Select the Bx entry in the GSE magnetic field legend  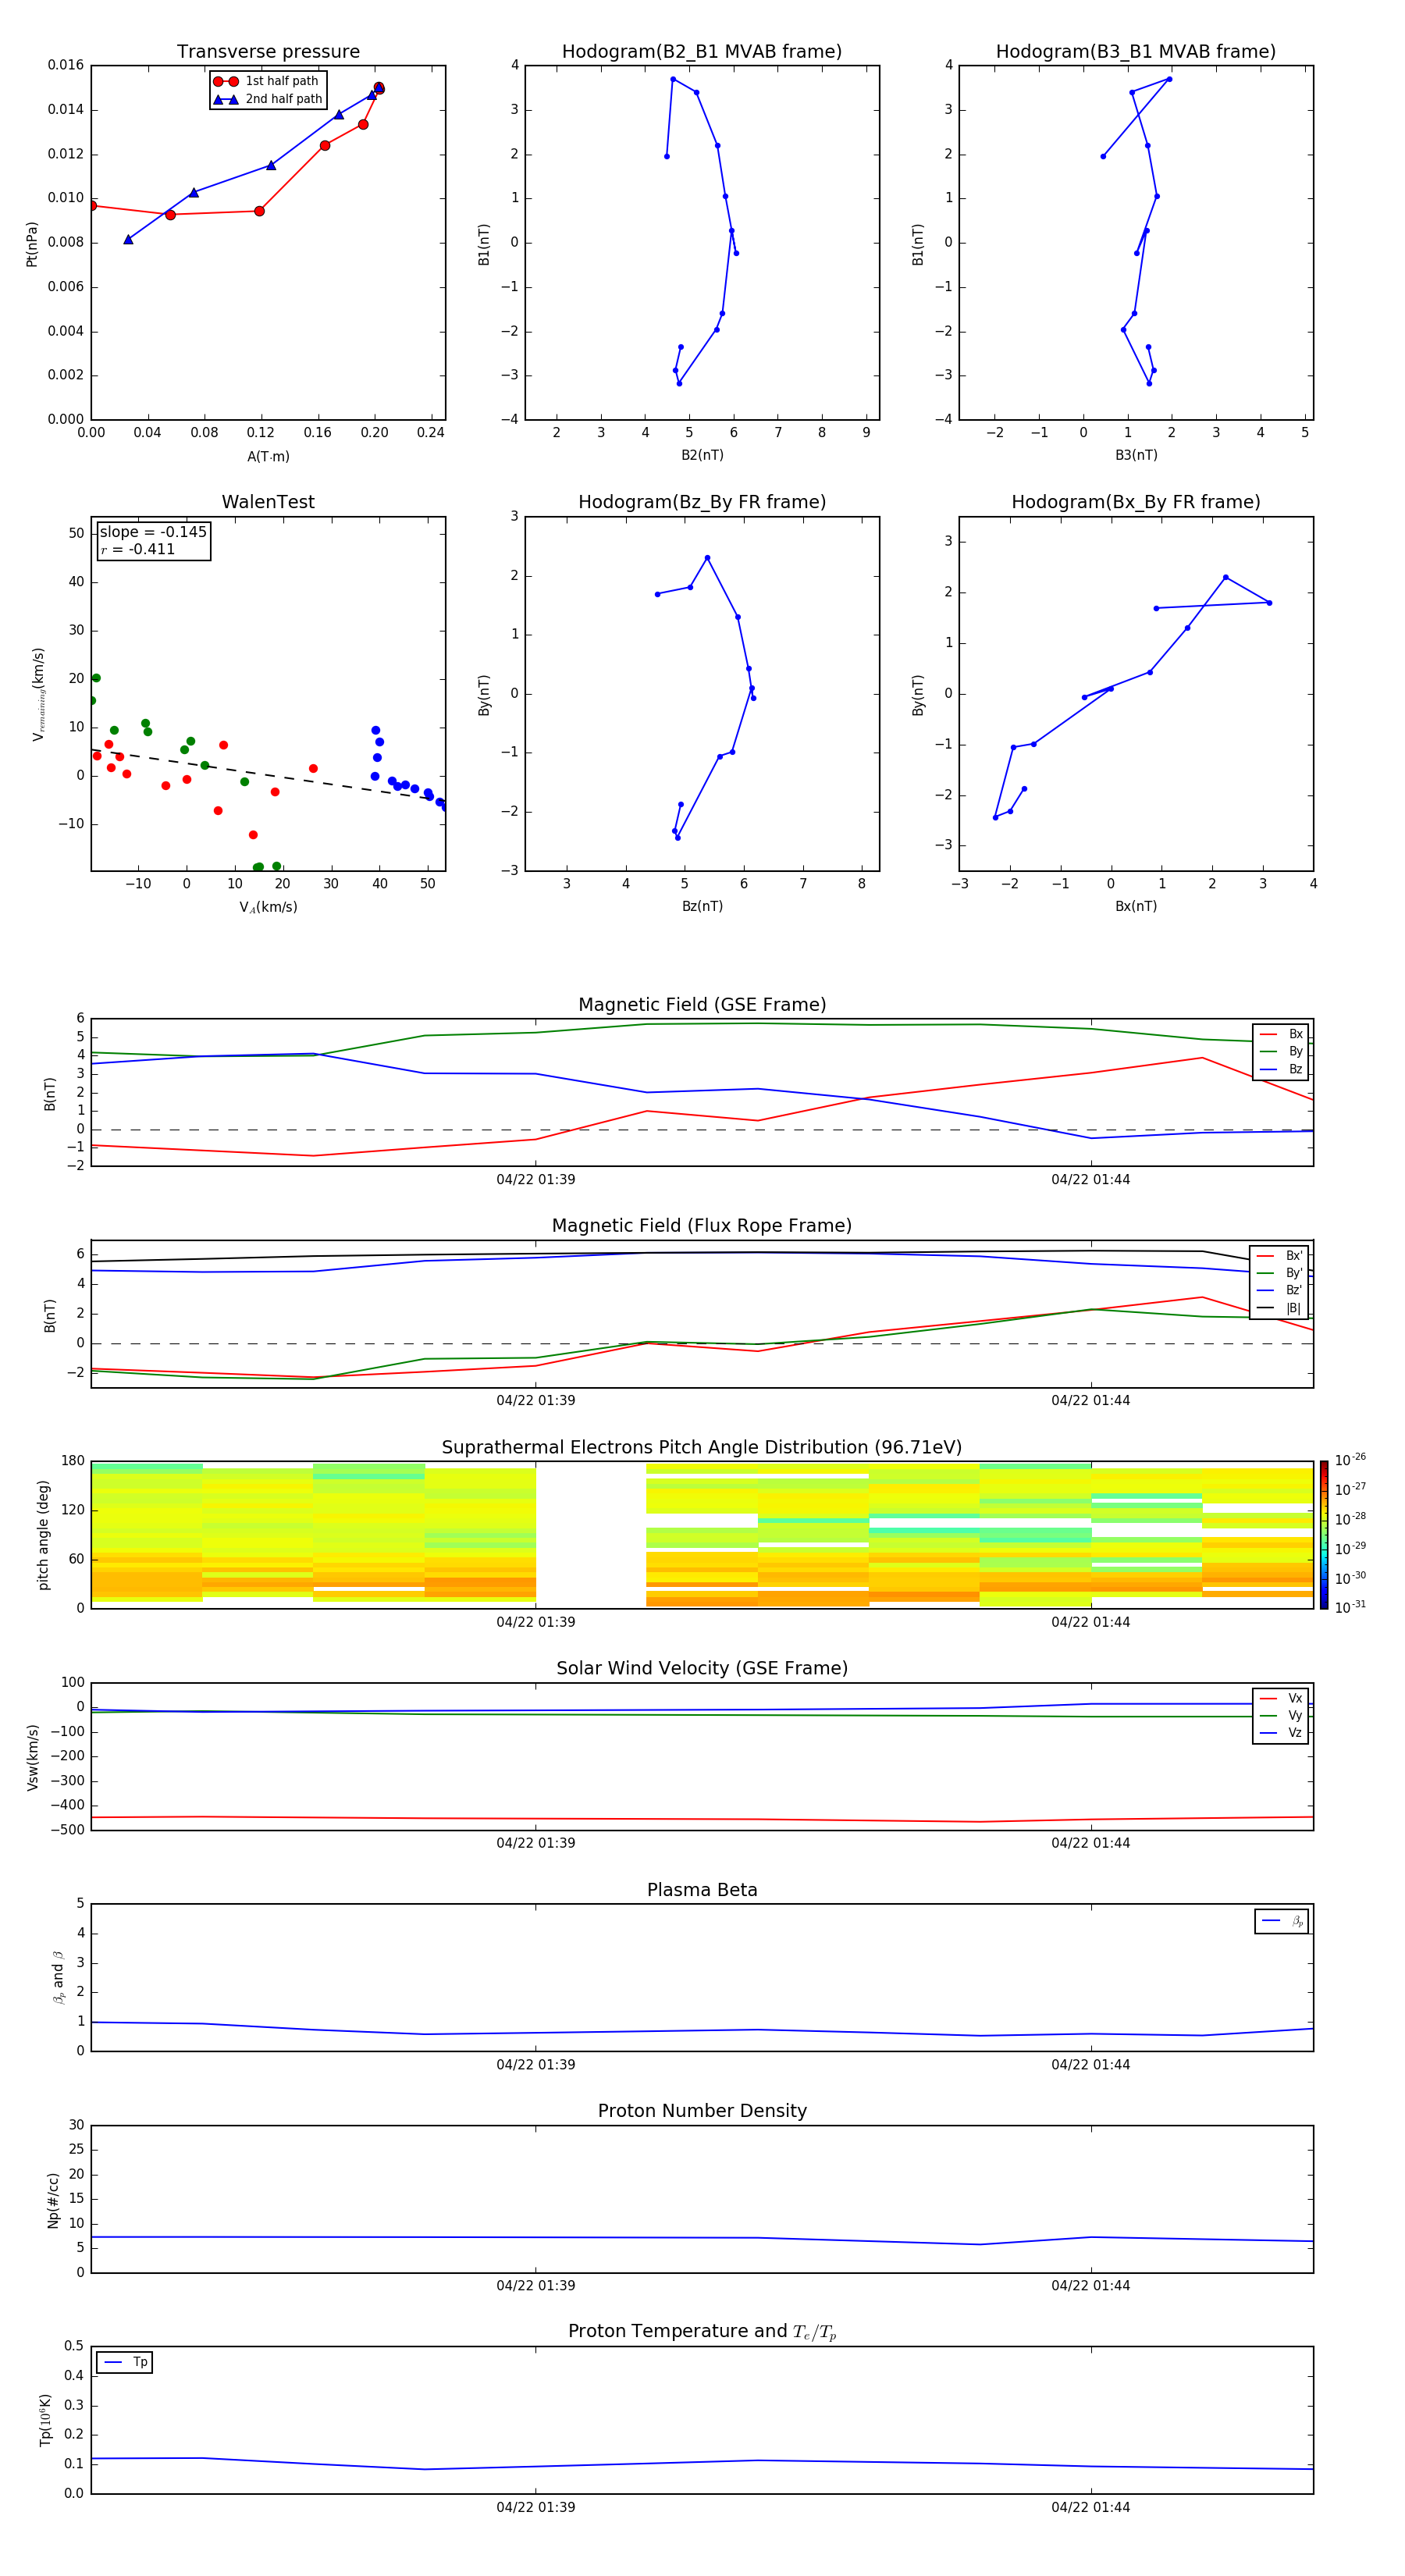(1281, 1035)
